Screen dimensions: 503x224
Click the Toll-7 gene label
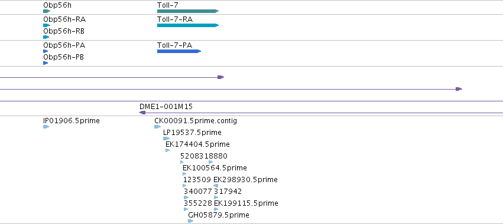(167, 5)
